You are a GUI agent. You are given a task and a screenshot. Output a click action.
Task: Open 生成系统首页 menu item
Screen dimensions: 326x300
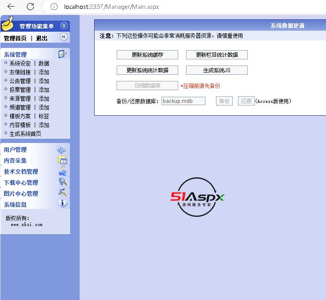click(25, 134)
